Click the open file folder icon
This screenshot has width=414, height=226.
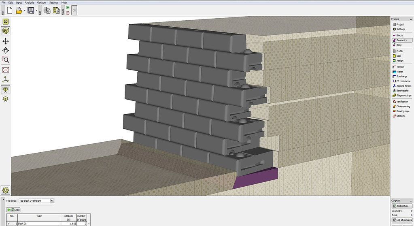tap(19, 11)
